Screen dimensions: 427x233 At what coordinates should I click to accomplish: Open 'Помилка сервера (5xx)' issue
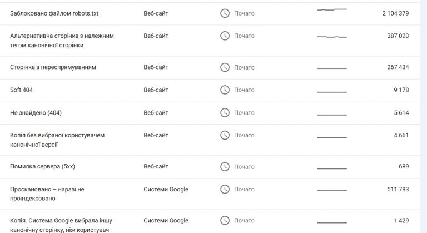[42, 167]
